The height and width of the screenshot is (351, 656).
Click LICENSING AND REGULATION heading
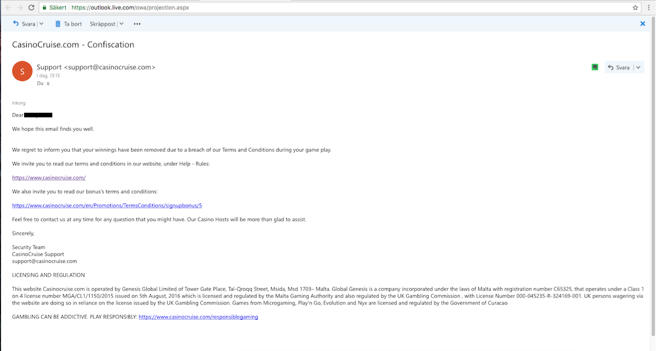49,275
